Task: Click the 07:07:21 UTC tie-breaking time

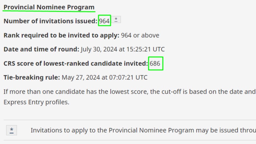Action: coord(128,78)
